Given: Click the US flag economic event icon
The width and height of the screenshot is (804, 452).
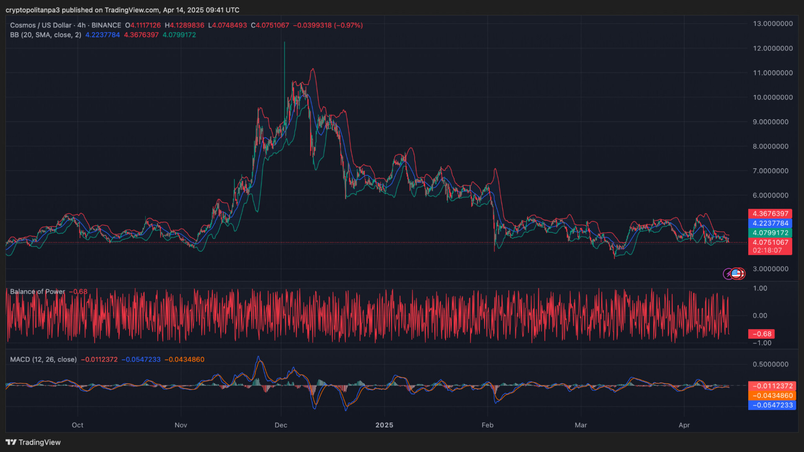Looking at the screenshot, I should coord(736,274).
